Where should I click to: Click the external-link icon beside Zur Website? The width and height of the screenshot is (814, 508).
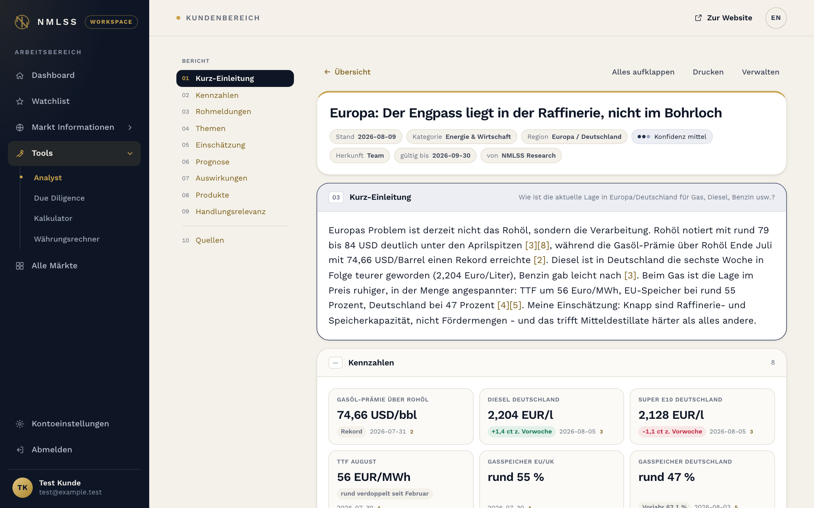(698, 18)
